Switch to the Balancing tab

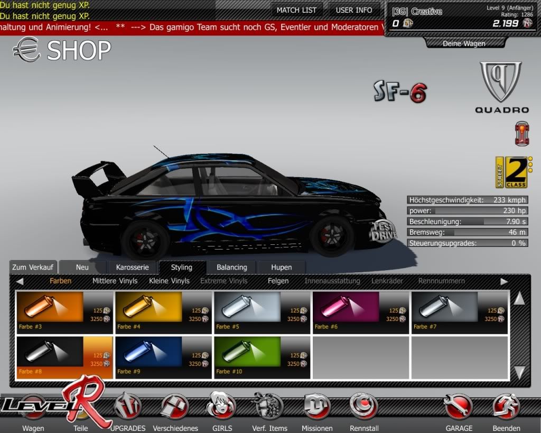click(231, 267)
